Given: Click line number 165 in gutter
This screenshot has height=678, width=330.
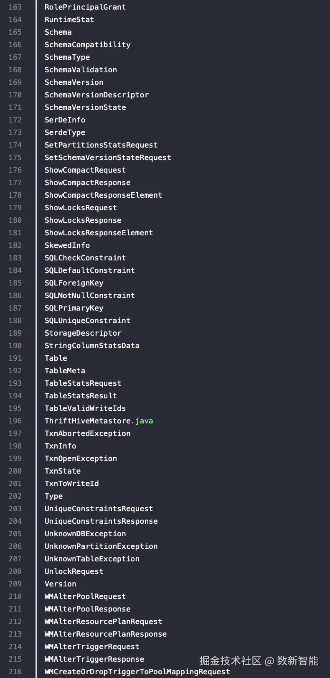Looking at the screenshot, I should [x=15, y=32].
